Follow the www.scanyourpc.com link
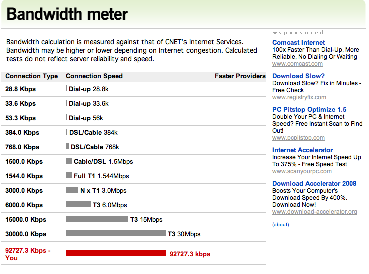 point(302,171)
